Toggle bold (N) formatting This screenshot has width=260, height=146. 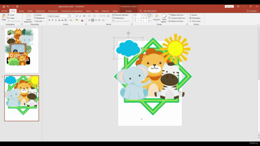[50, 20]
